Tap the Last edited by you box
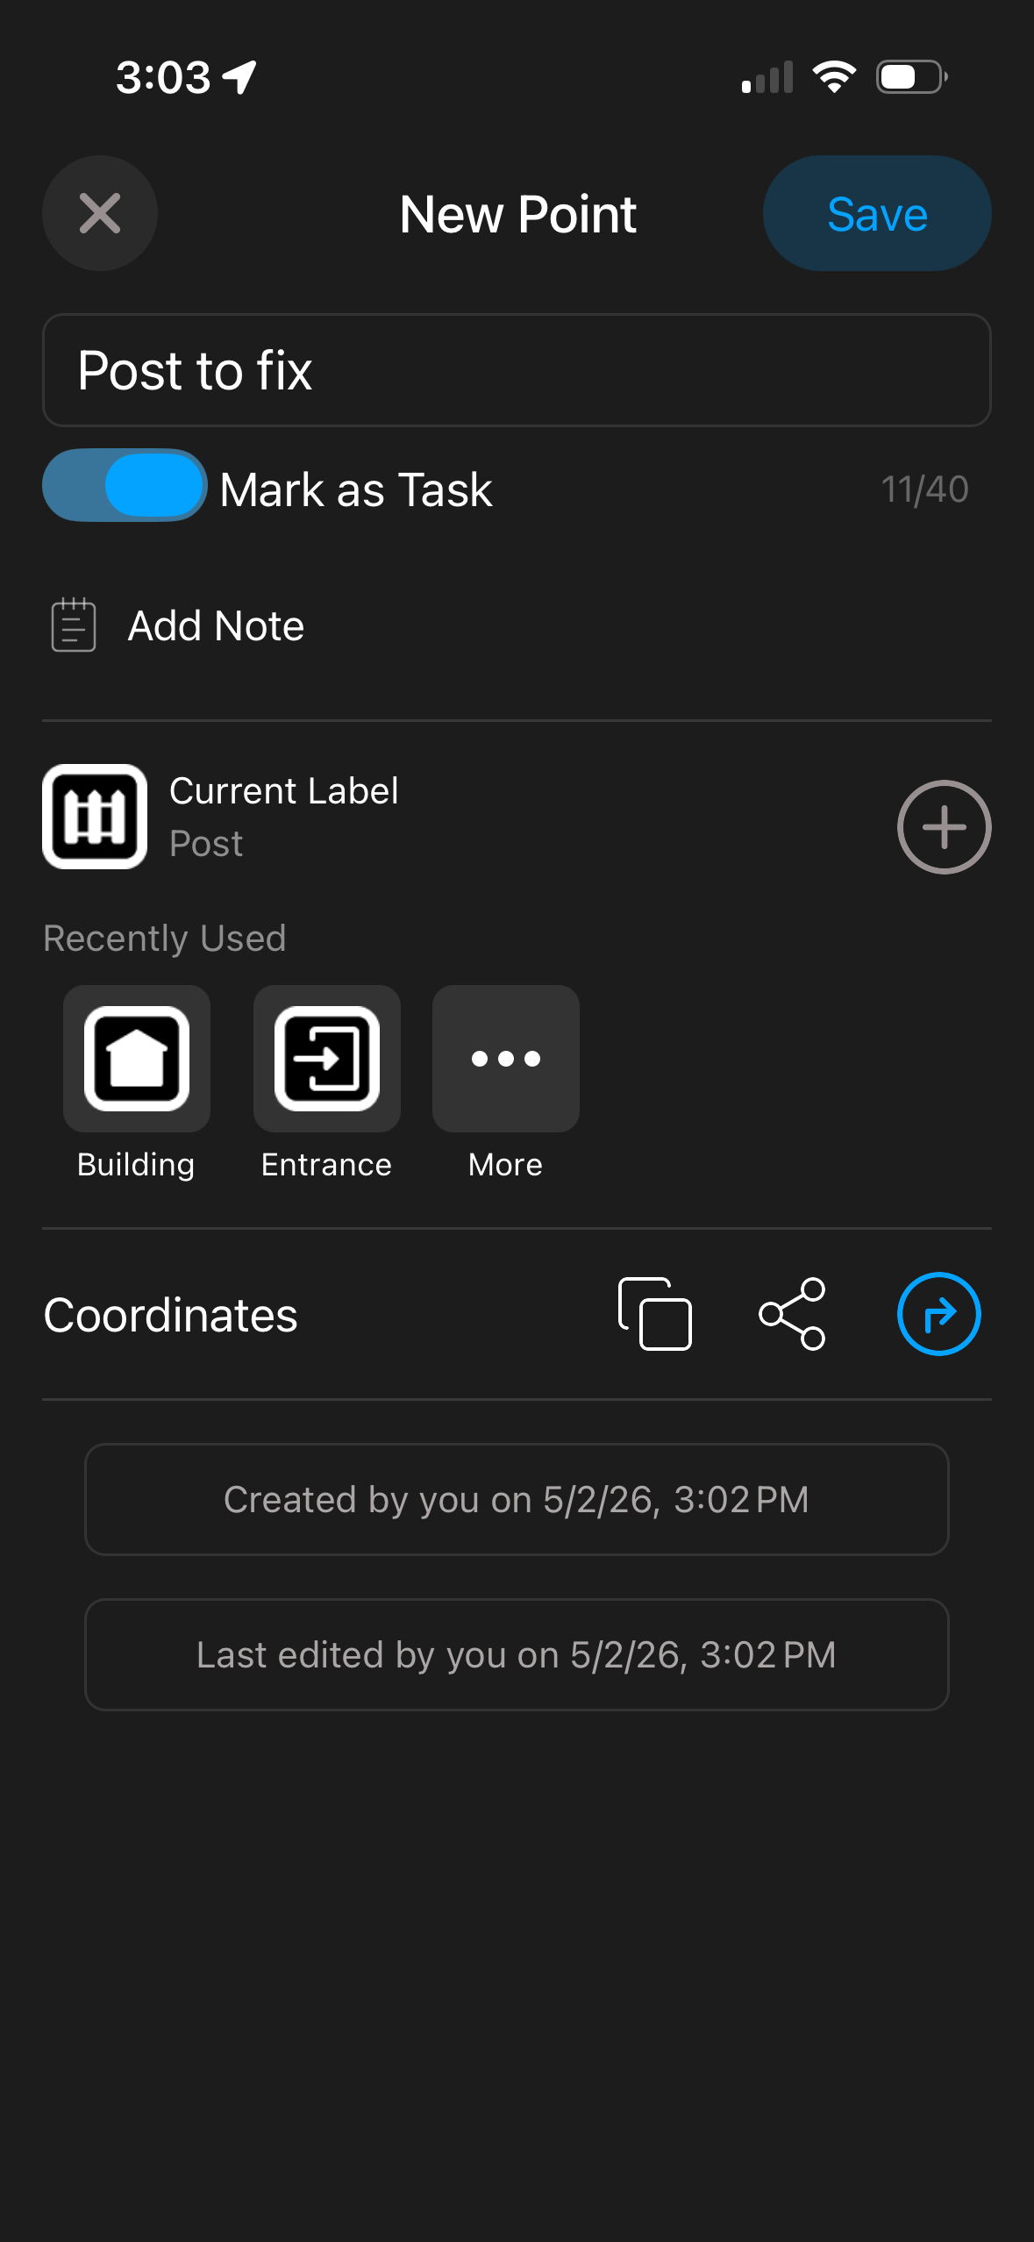 [x=517, y=1654]
